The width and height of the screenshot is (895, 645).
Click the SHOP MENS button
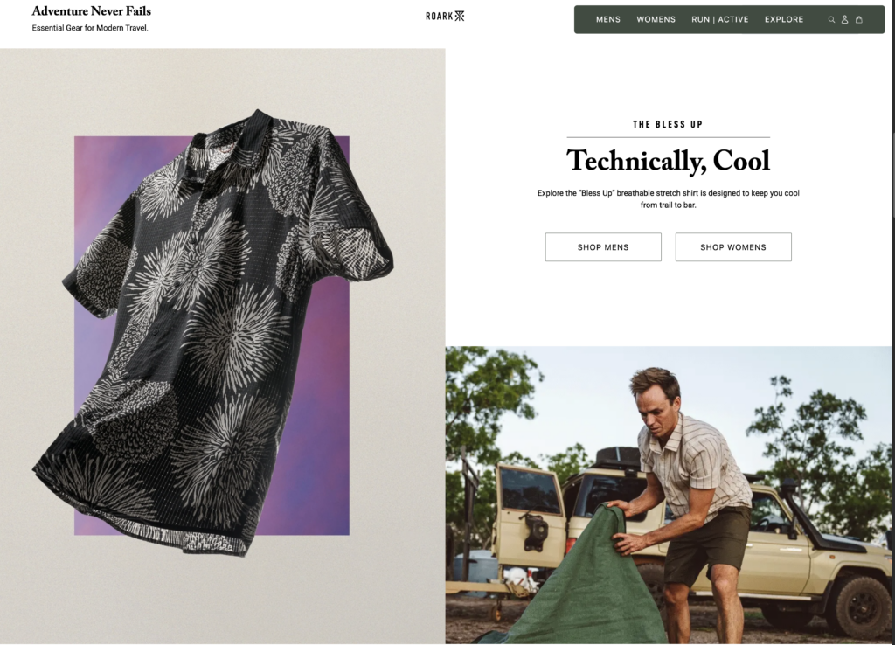[603, 247]
